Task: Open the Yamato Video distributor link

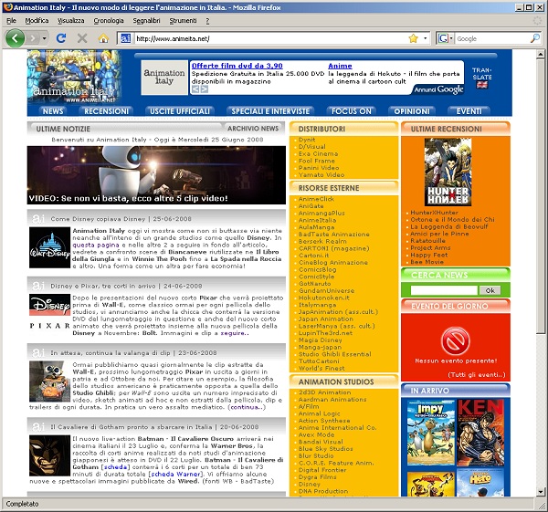Action: tap(321, 174)
